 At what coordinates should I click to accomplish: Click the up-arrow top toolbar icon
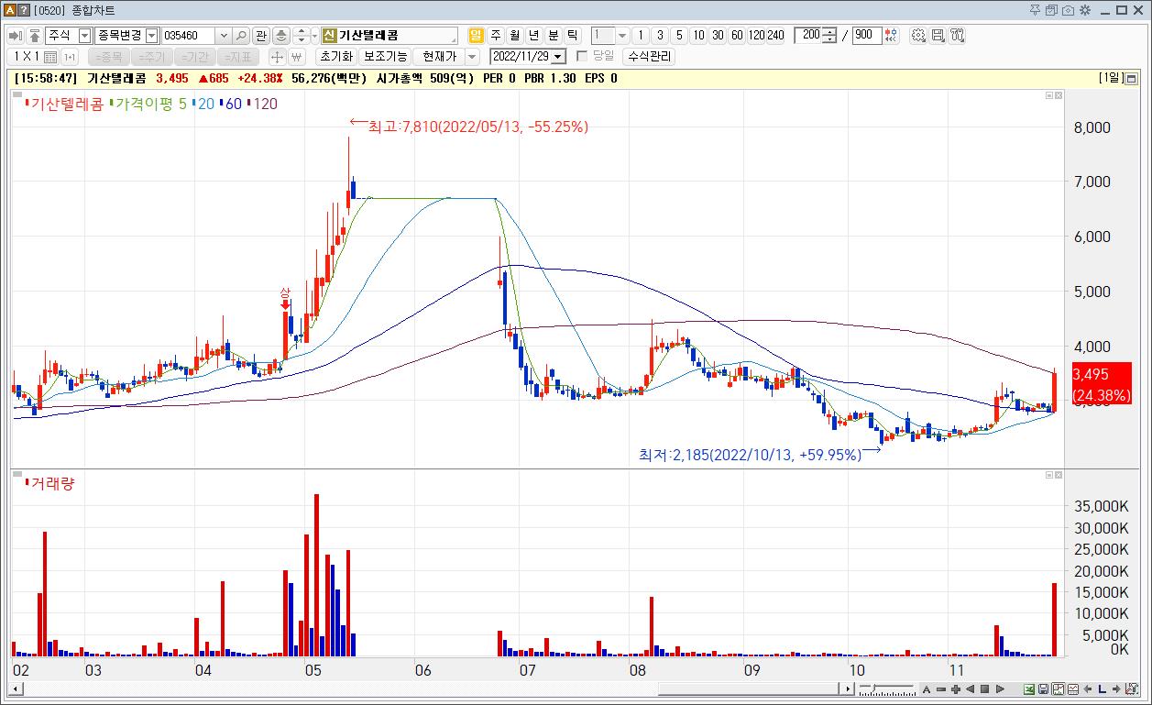pos(34,35)
